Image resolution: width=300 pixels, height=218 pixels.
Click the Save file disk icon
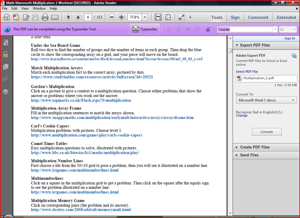(x=35, y=17)
